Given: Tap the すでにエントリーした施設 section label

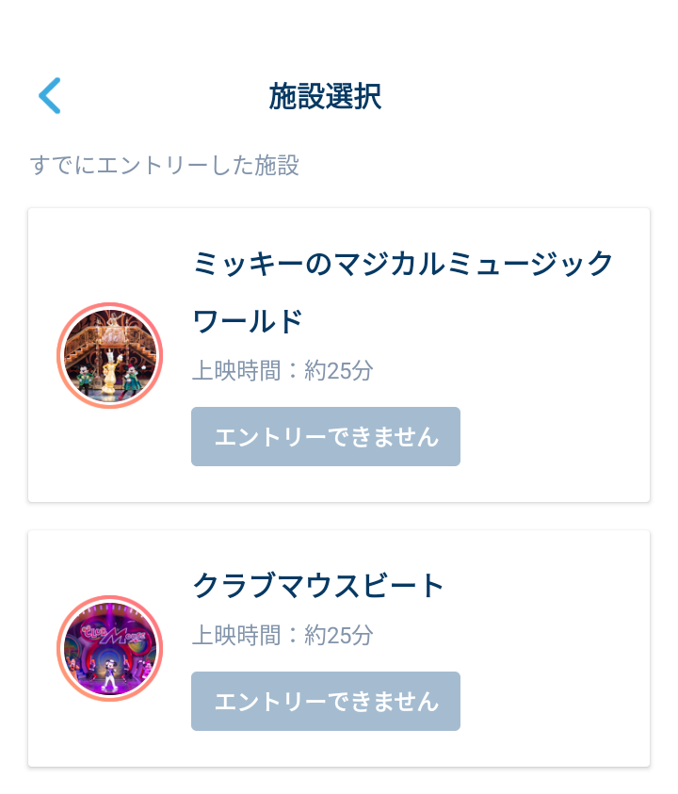Looking at the screenshot, I should [x=165, y=166].
